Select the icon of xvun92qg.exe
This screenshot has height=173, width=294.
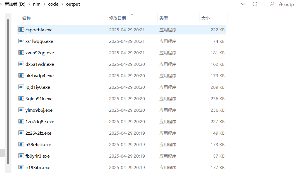21,53
